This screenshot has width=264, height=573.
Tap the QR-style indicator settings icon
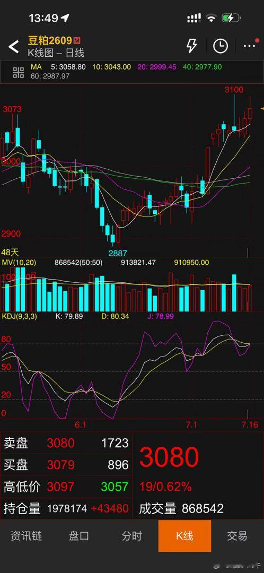18,72
